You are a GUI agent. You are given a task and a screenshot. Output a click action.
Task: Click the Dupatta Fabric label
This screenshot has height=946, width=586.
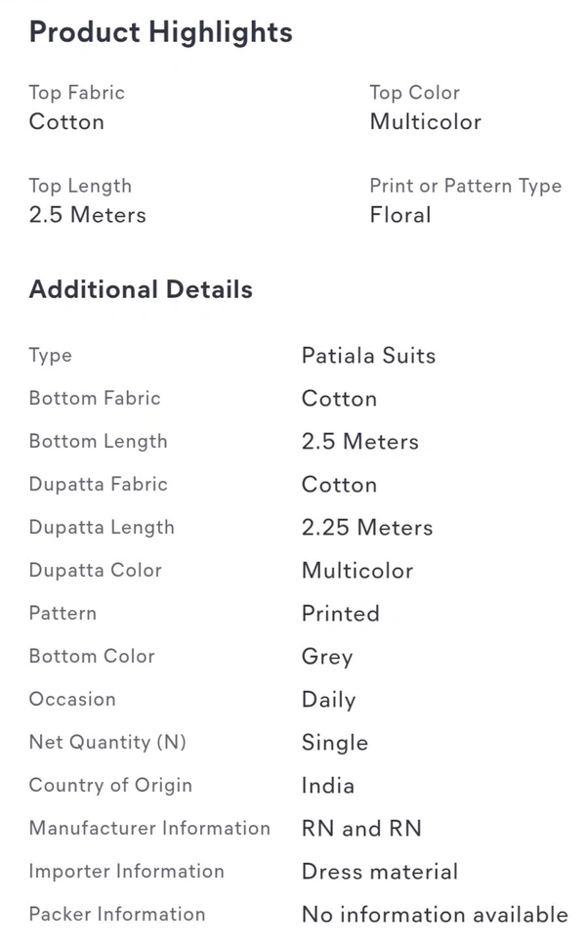[x=99, y=484]
